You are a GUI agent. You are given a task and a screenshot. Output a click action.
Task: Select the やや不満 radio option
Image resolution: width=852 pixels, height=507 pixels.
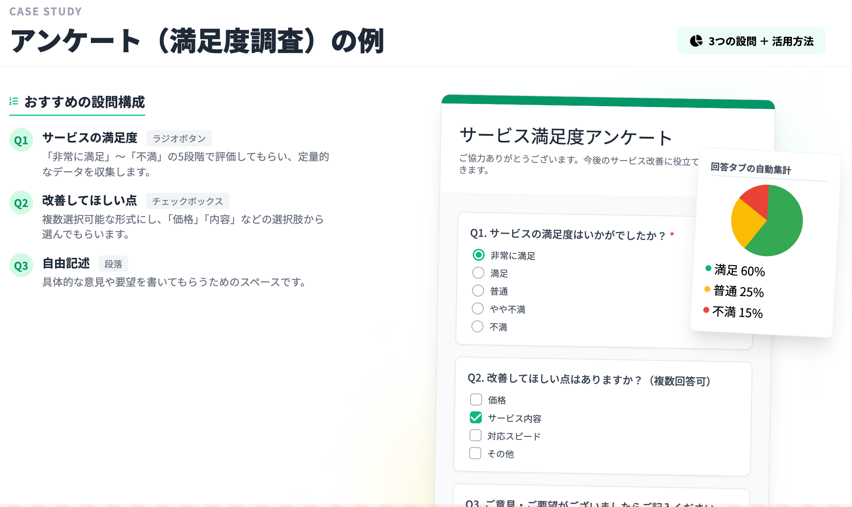point(477,308)
